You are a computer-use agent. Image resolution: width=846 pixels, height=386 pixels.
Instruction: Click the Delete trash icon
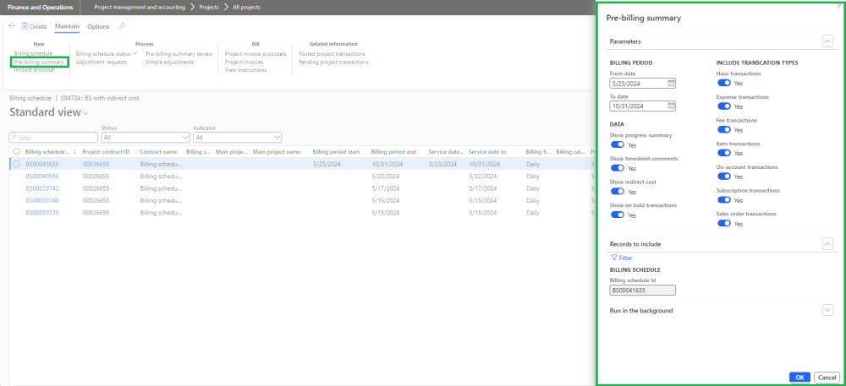tap(25, 27)
